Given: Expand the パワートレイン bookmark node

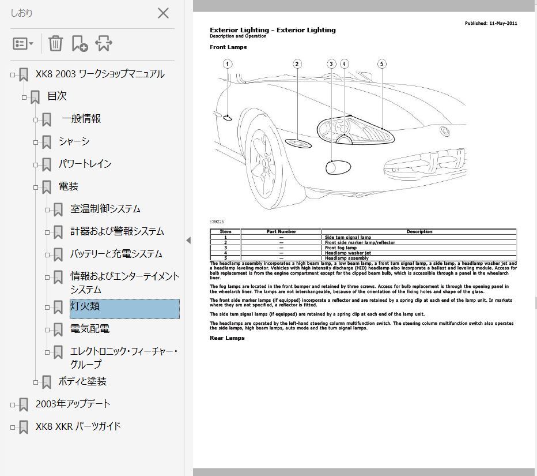Looking at the screenshot, I should [x=36, y=165].
